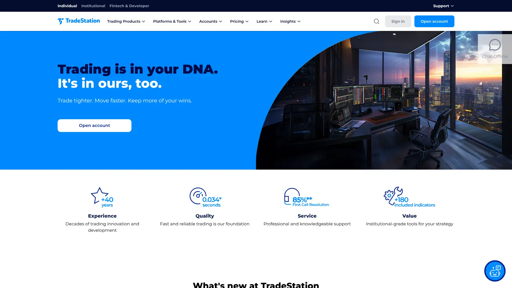Click 'Professional and knowledgeable support' text
The width and height of the screenshot is (512, 288).
coord(307,224)
